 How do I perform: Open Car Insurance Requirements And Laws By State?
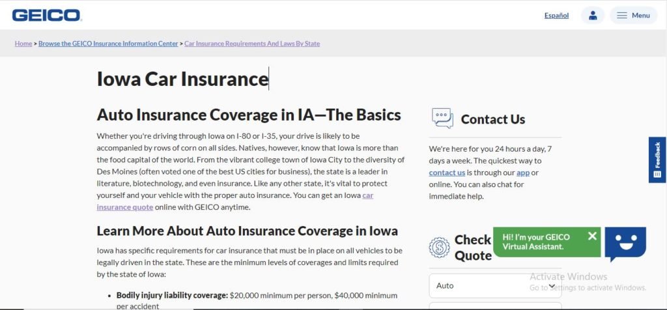coord(252,44)
